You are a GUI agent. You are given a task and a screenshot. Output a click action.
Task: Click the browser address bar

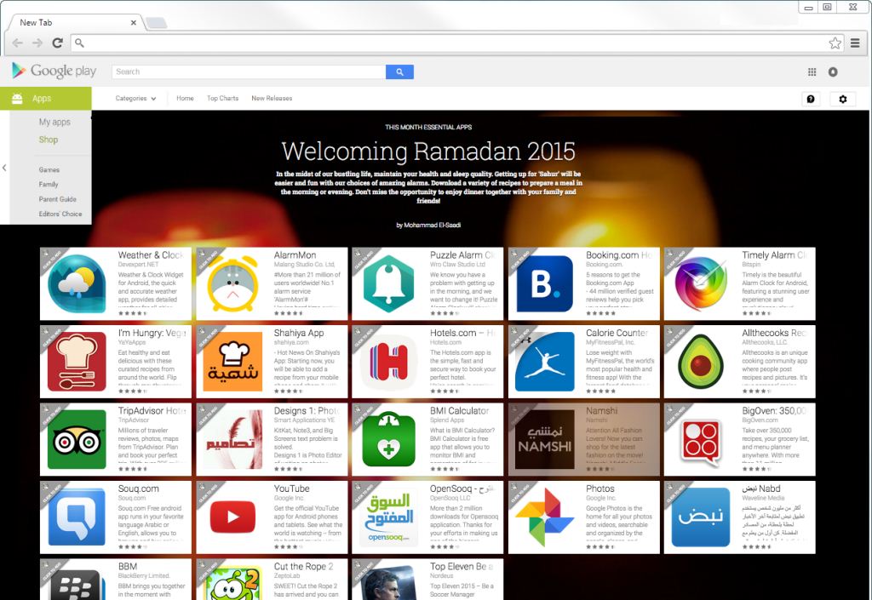coord(341,41)
